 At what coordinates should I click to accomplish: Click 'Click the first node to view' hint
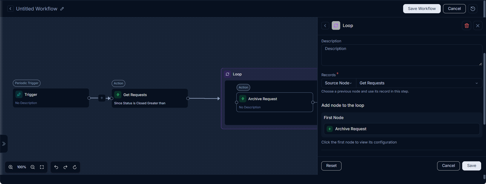point(359,142)
